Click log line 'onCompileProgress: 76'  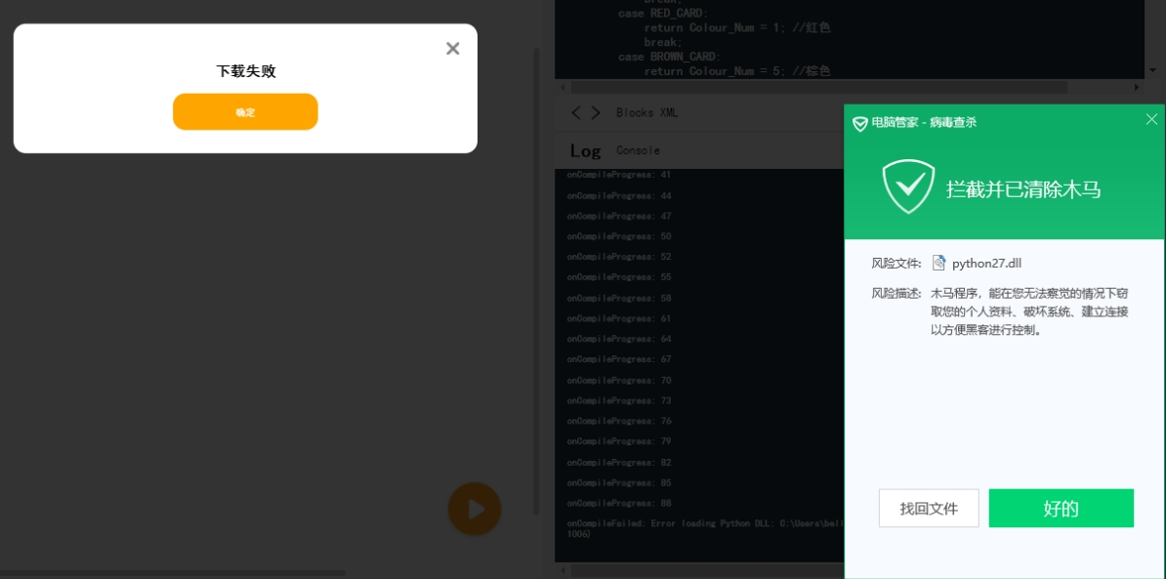(x=619, y=421)
